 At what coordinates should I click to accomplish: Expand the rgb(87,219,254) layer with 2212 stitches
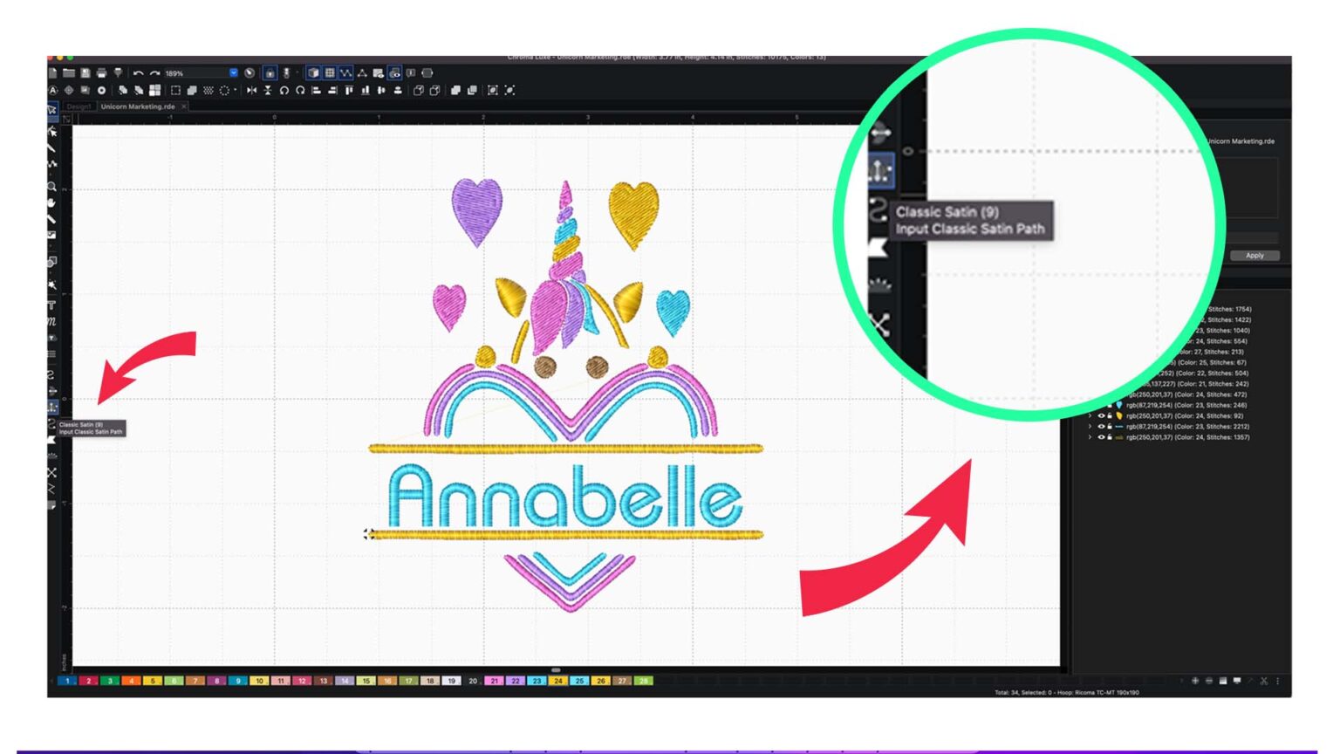tap(1090, 427)
